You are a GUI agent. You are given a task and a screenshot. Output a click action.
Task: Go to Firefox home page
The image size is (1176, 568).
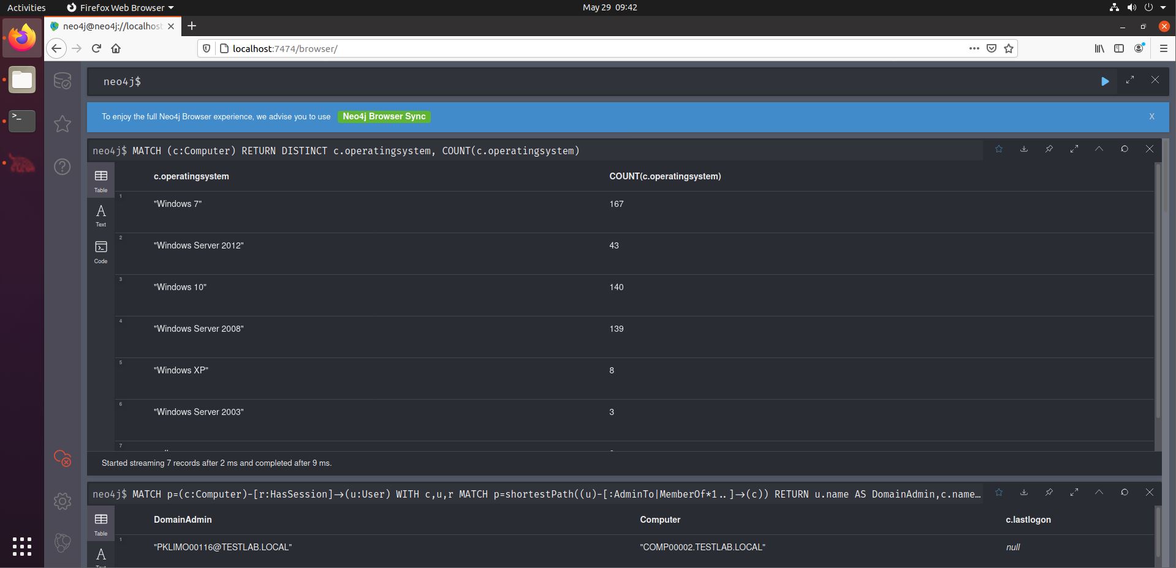[x=116, y=48]
